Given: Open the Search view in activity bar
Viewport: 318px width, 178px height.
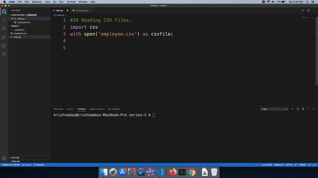Looking at the screenshot, I should (4, 20).
